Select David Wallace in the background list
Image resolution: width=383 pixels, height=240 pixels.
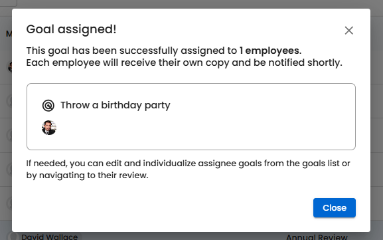49,237
